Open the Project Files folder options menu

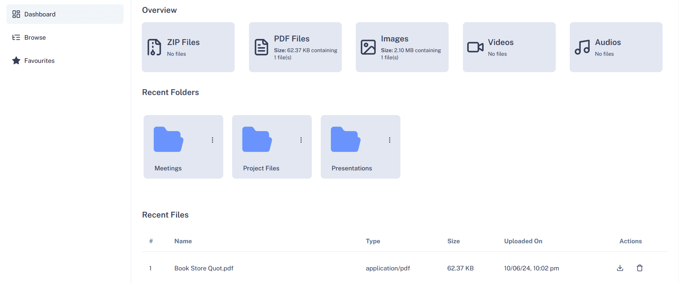[301, 140]
